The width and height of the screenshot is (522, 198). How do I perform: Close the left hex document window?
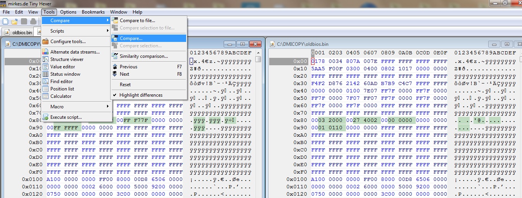click(255, 44)
